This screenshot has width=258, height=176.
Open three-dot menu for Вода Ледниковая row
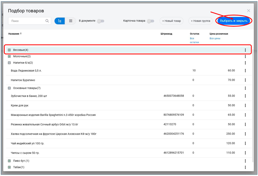click(245, 70)
